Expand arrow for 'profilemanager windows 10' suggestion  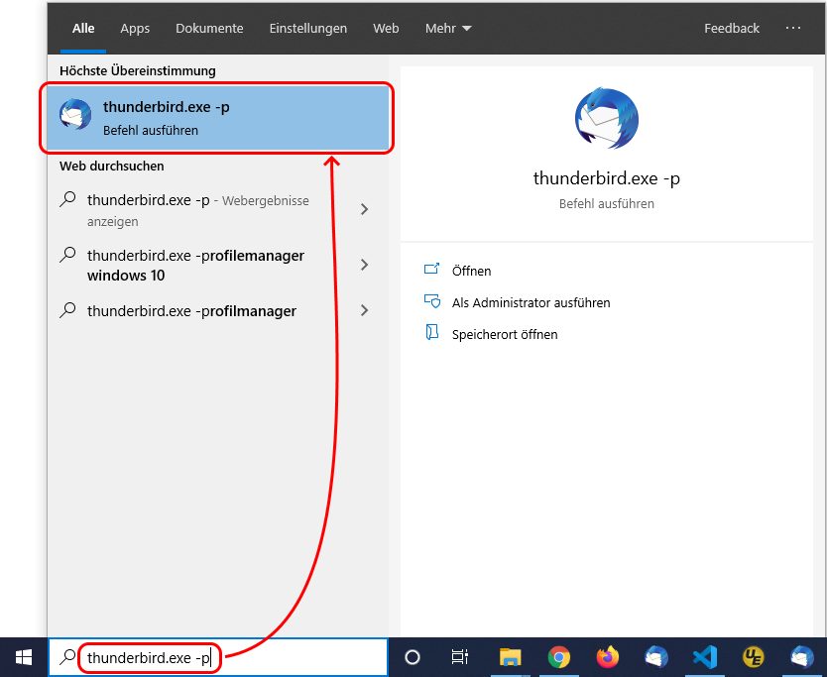pos(365,265)
